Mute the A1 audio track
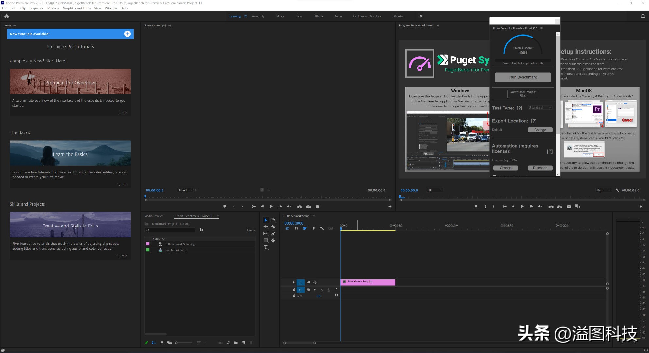This screenshot has width=649, height=353. (315, 290)
